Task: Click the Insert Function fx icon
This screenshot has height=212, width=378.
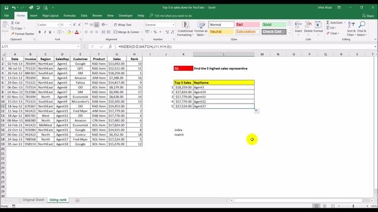Action: [110, 47]
